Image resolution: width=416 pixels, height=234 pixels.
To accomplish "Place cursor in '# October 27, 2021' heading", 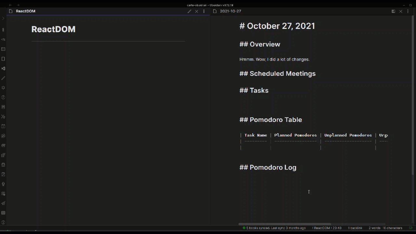I will coord(277,26).
